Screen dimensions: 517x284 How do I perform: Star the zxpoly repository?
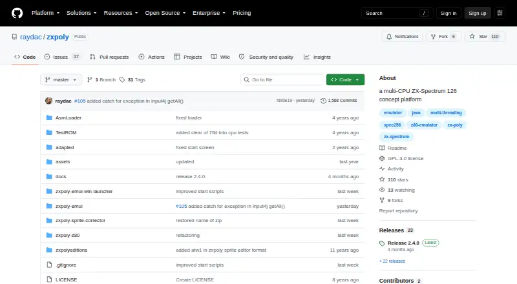pos(485,37)
